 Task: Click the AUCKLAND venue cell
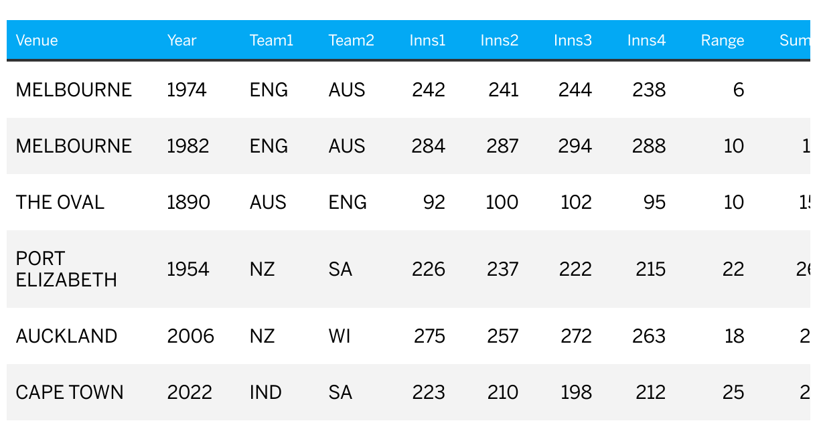tap(67, 336)
